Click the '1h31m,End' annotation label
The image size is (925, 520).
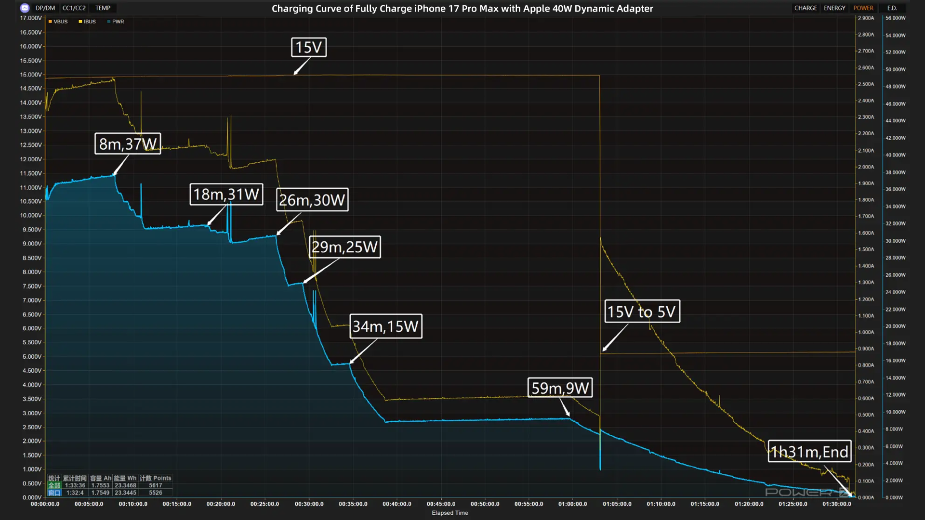809,452
